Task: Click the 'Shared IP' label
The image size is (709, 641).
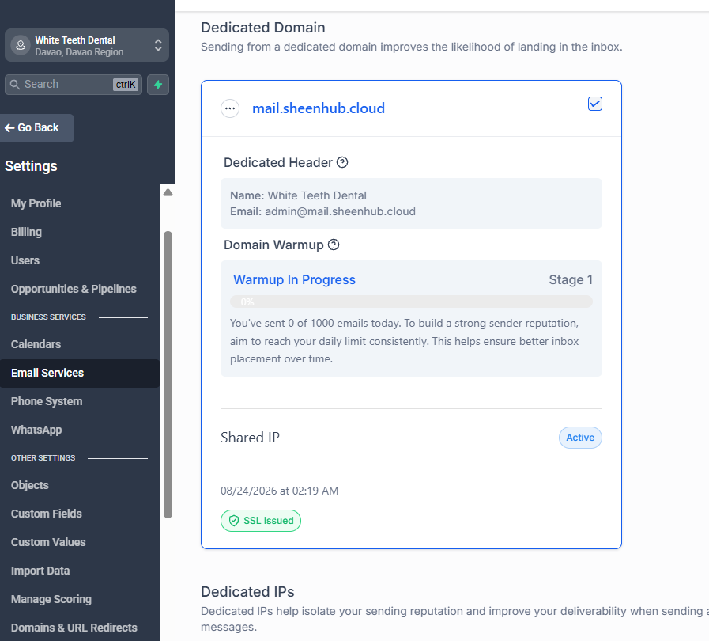Action: coord(250,438)
